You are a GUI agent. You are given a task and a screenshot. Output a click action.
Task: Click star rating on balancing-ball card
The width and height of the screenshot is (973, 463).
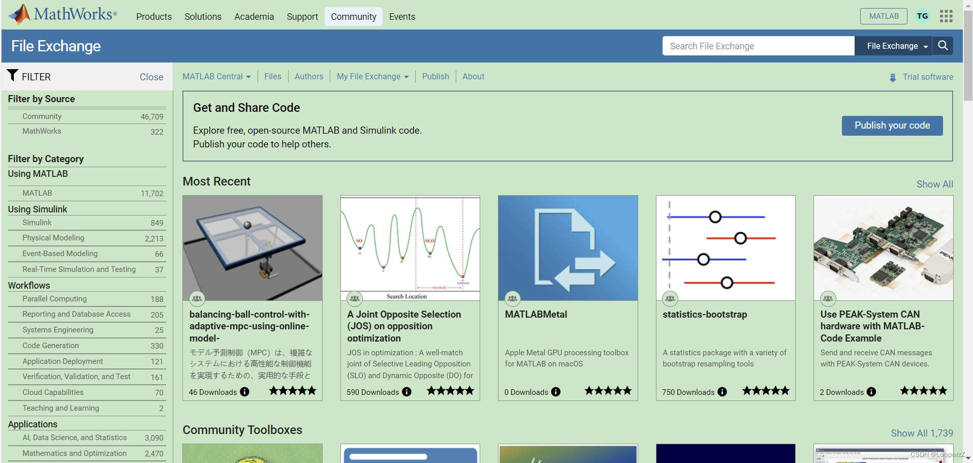293,391
